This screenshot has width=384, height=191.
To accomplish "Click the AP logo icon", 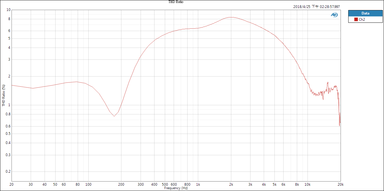I will 334,15.
